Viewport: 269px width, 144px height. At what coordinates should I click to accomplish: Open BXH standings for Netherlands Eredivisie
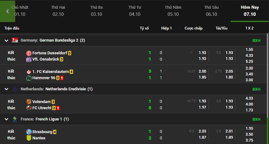coord(256,89)
